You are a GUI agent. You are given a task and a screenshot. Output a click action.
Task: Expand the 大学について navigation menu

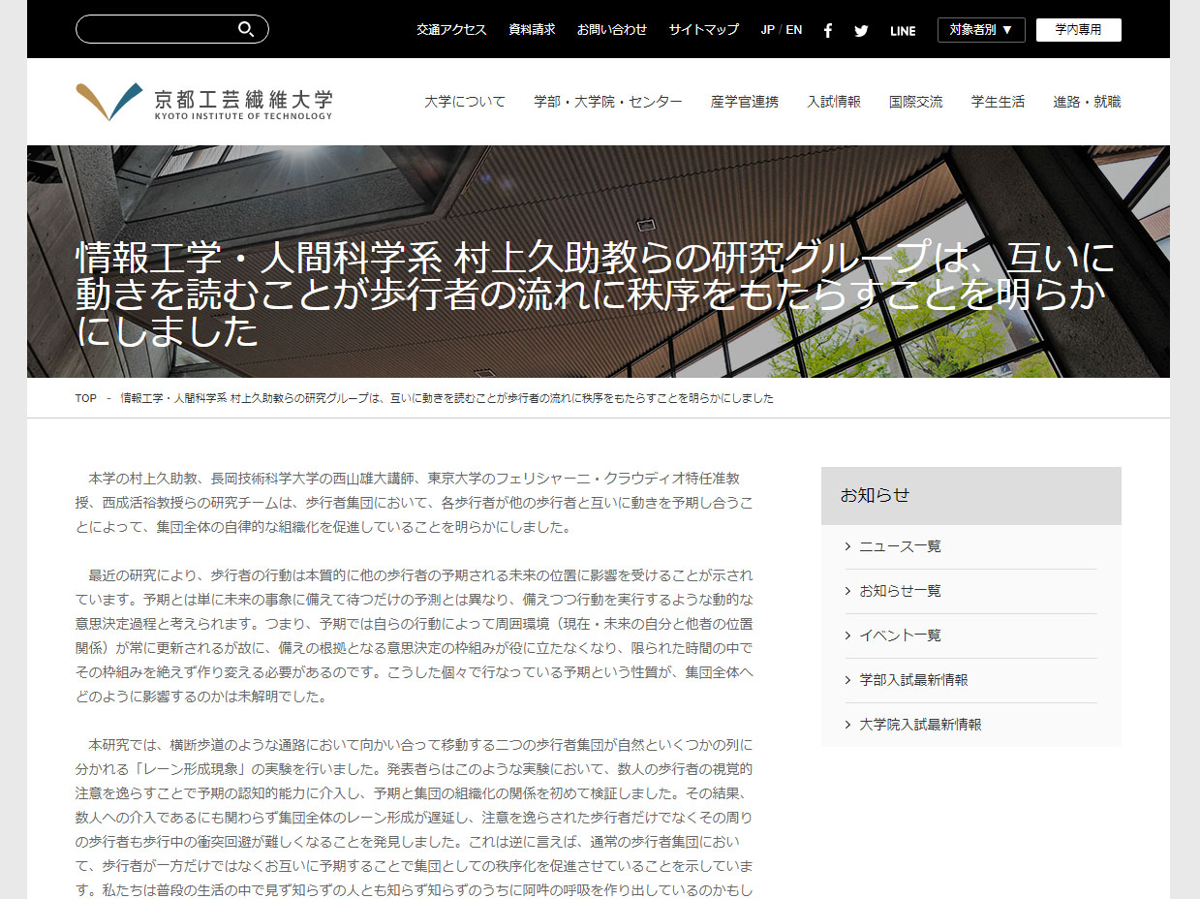pos(465,101)
